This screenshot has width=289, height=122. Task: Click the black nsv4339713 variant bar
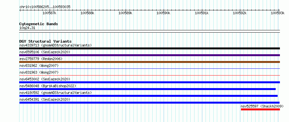pyautogui.click(x=150, y=48)
